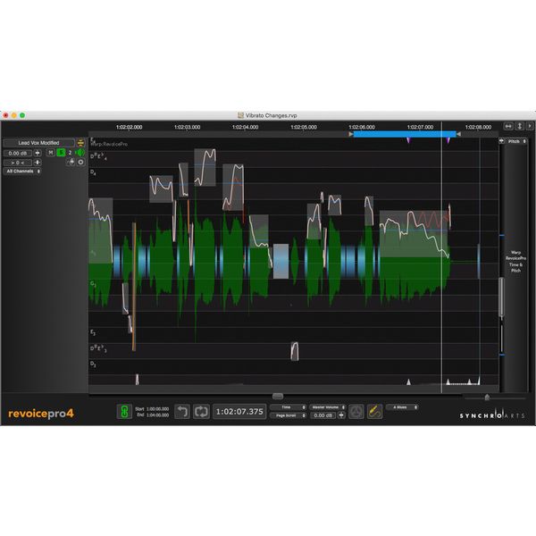This screenshot has height=536, width=536.
Task: Toggle the loop playback button
Action: tap(201, 412)
